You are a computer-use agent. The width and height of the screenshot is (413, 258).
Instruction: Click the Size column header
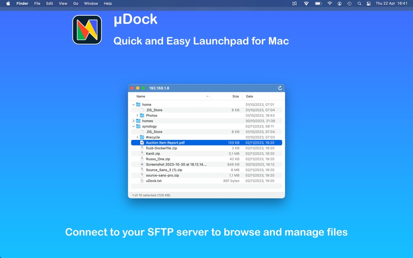(235, 96)
